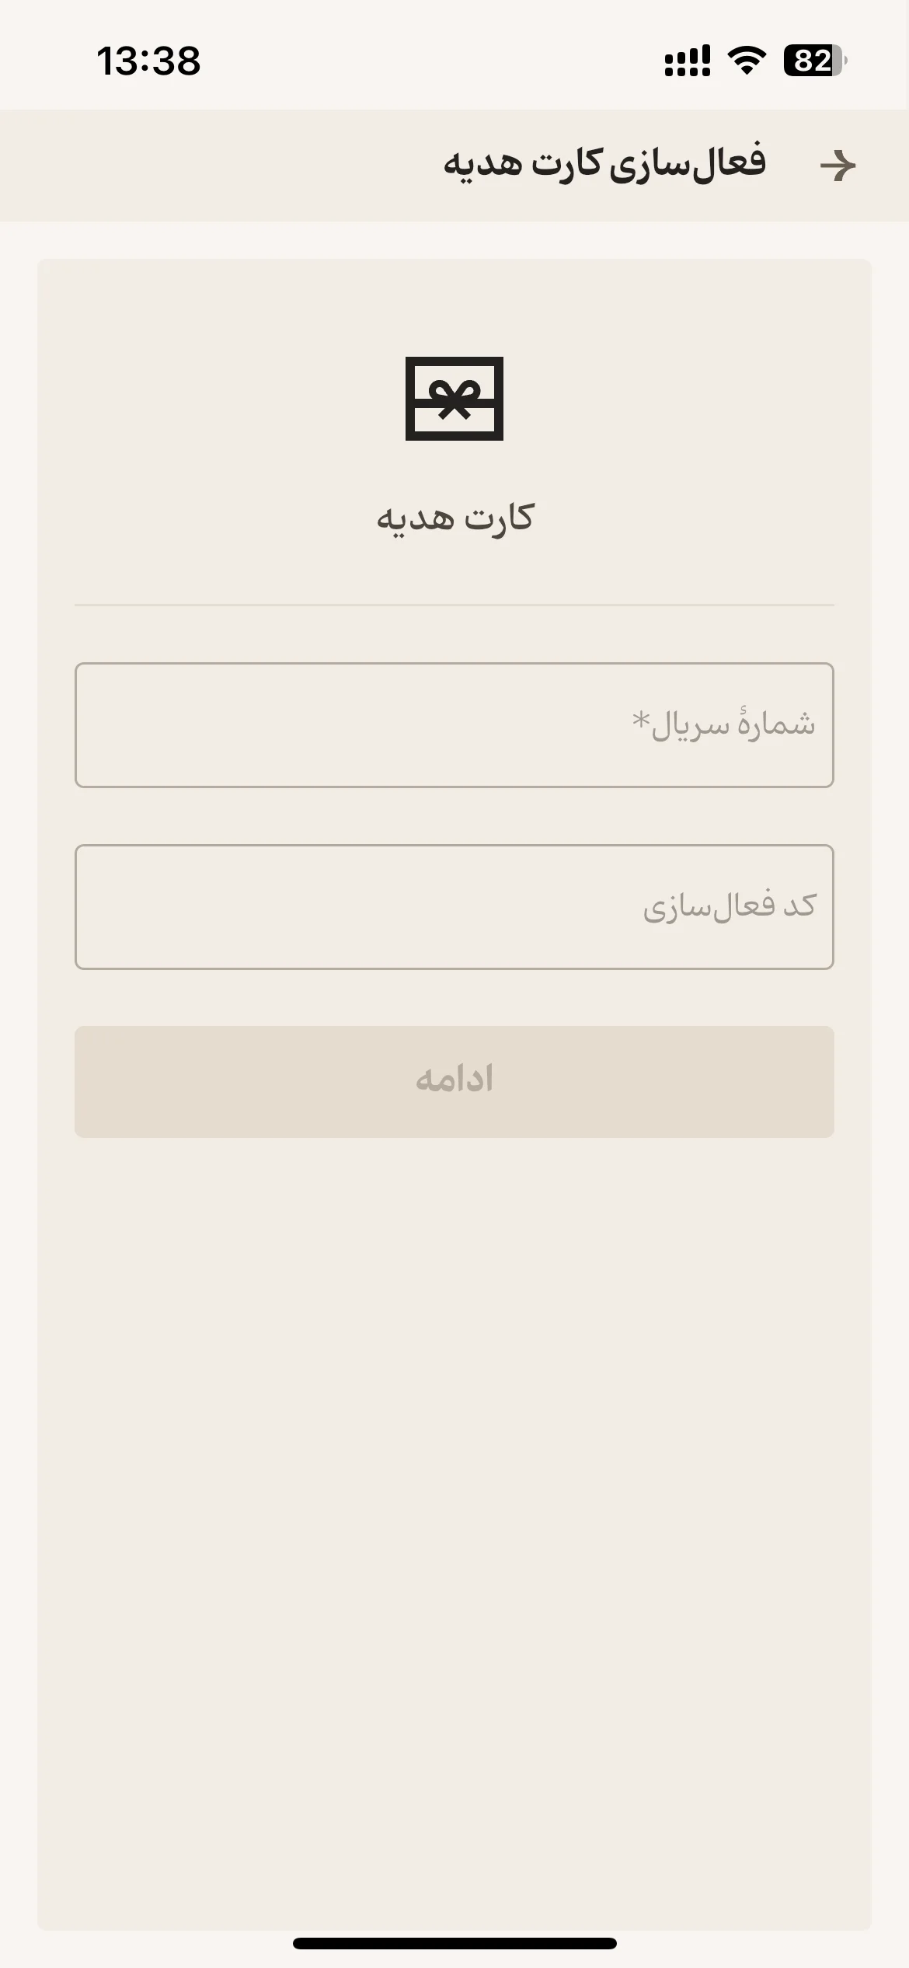Tap the 13:38 clock in status bar
909x1968 pixels.
click(x=148, y=61)
